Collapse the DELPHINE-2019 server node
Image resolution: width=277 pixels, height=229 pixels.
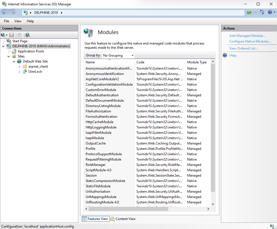3,46
